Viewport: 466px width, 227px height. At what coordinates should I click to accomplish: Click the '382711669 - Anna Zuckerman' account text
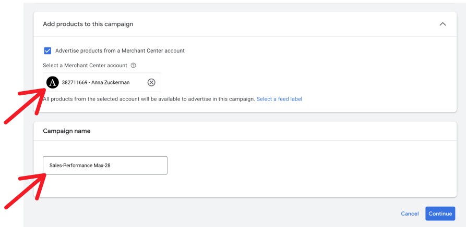pyautogui.click(x=95, y=82)
